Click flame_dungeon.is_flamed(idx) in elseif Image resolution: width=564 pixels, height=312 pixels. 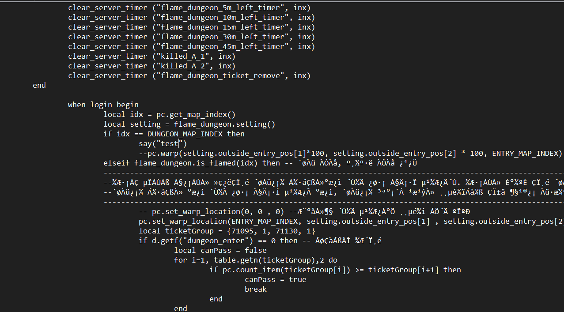pos(196,163)
